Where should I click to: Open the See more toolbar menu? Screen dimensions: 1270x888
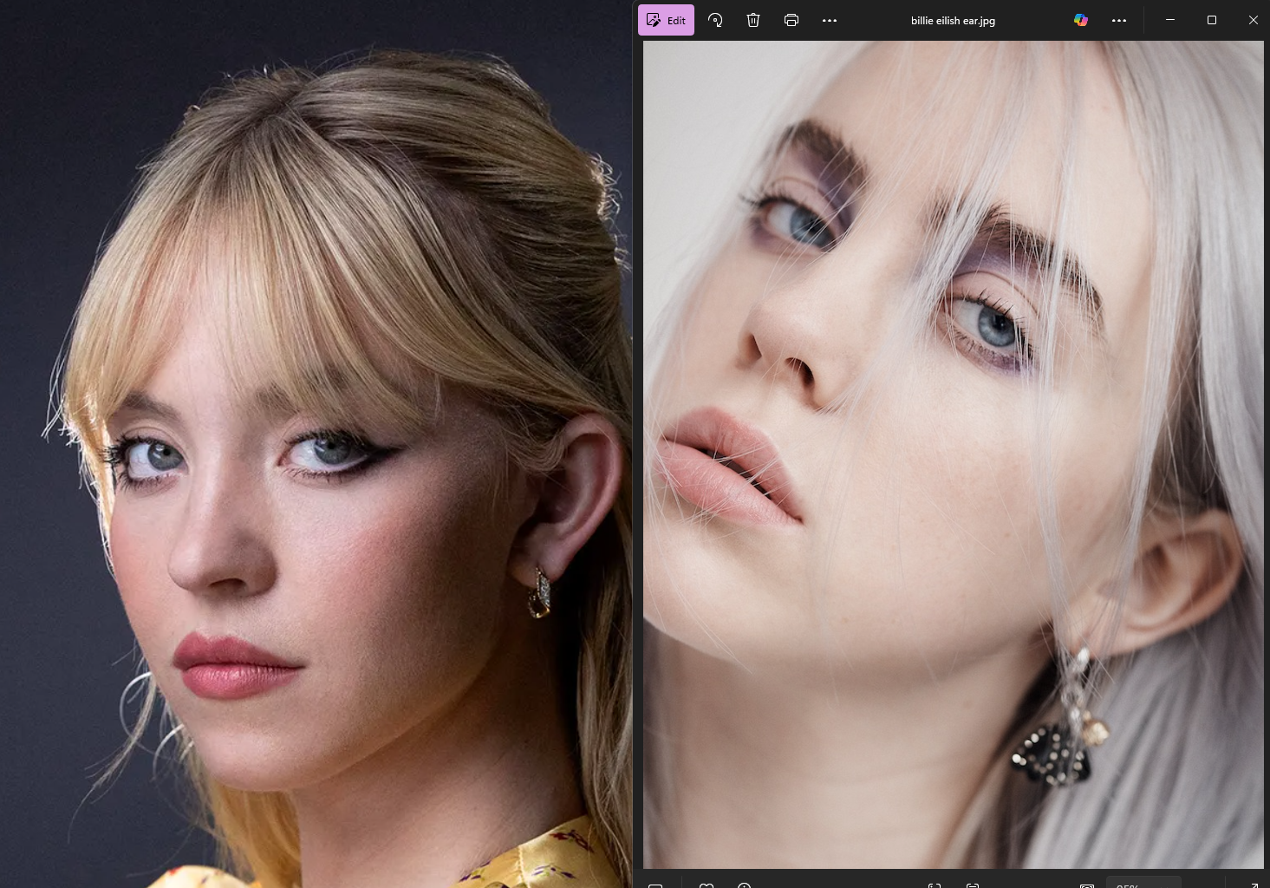[829, 20]
